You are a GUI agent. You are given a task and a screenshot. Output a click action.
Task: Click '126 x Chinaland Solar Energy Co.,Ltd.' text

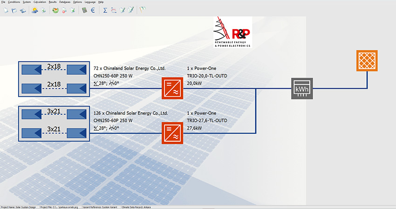[x=130, y=113]
